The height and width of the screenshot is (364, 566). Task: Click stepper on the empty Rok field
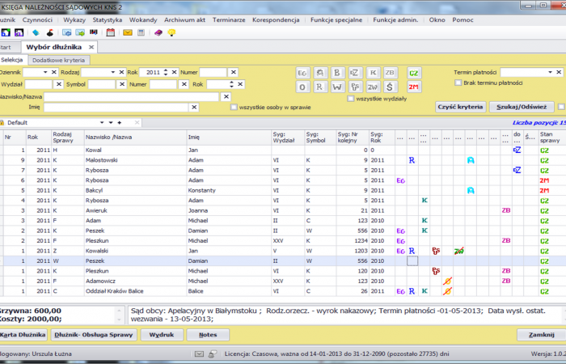[x=231, y=84]
